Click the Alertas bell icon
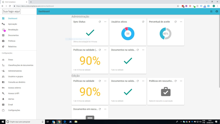Viewport: 220px width, 124px height. pyautogui.click(x=3, y=99)
